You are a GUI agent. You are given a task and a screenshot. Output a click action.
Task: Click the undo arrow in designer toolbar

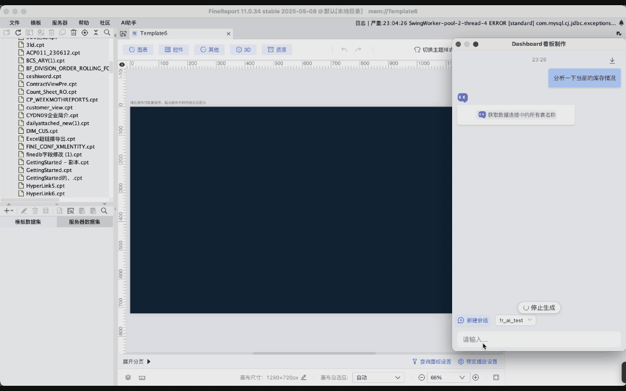[x=344, y=49]
